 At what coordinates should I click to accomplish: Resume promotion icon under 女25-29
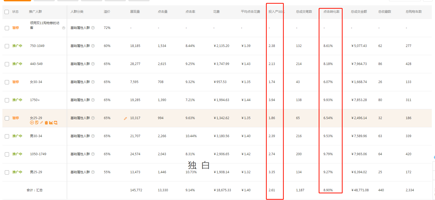coord(32,123)
